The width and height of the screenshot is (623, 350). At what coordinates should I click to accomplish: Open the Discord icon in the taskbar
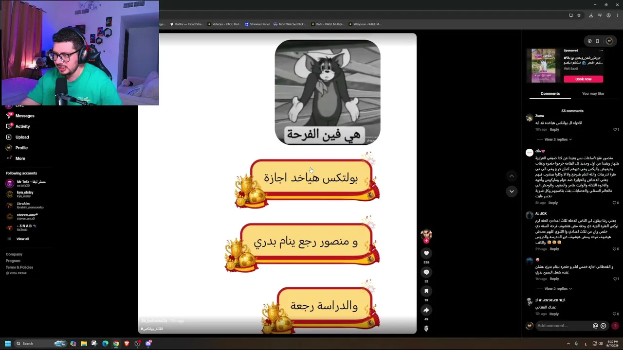click(x=148, y=344)
